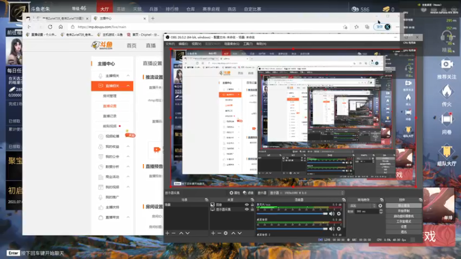The height and width of the screenshot is (259, 461).
Task: Expand the 直播带货 sidebar section
Action: 128,218
